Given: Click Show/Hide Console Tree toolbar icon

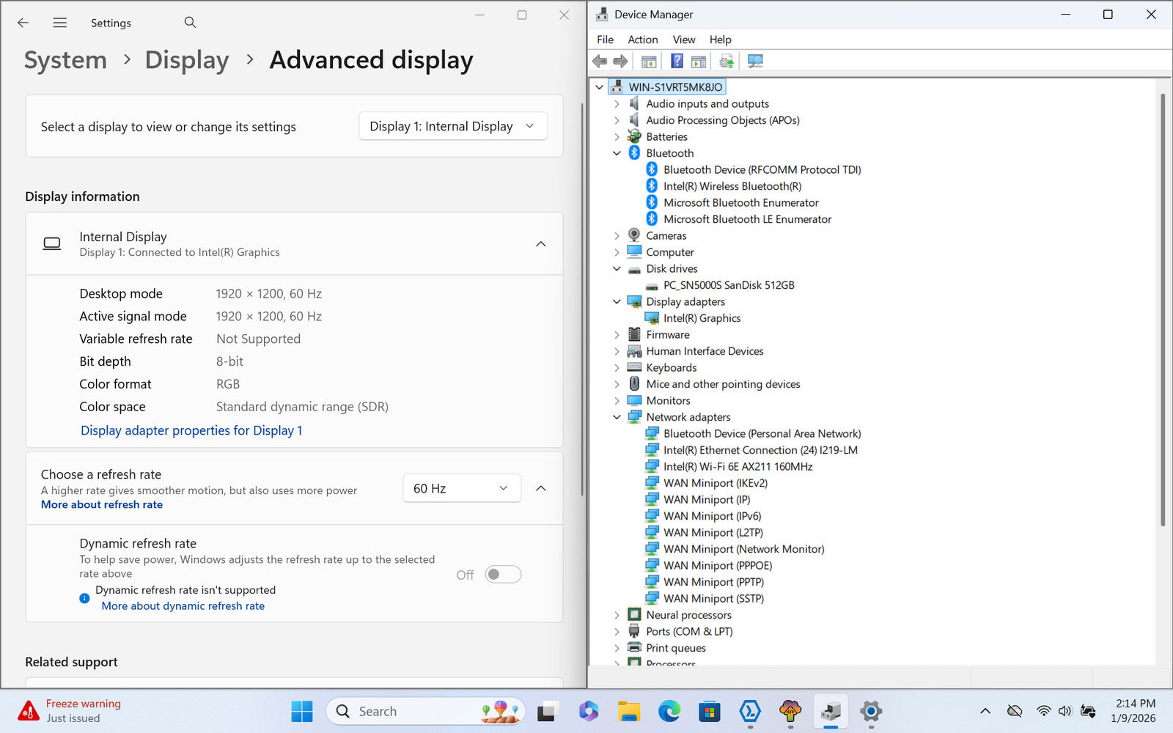Looking at the screenshot, I should [649, 61].
